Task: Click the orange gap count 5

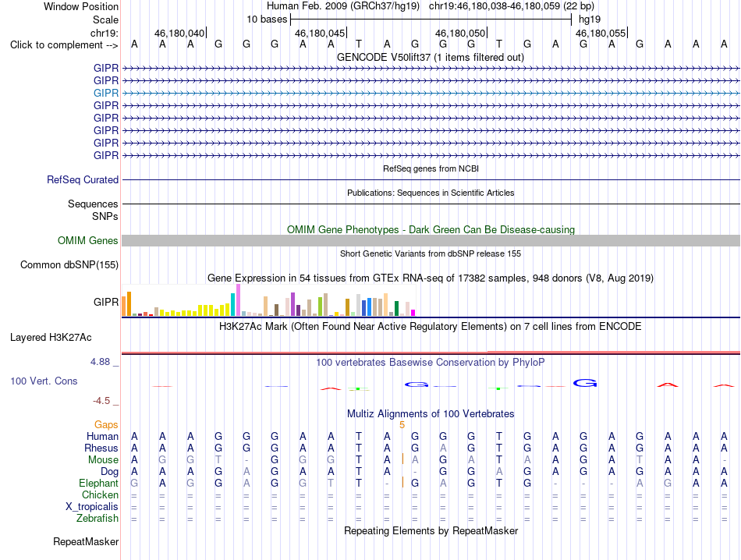Action: 402,425
